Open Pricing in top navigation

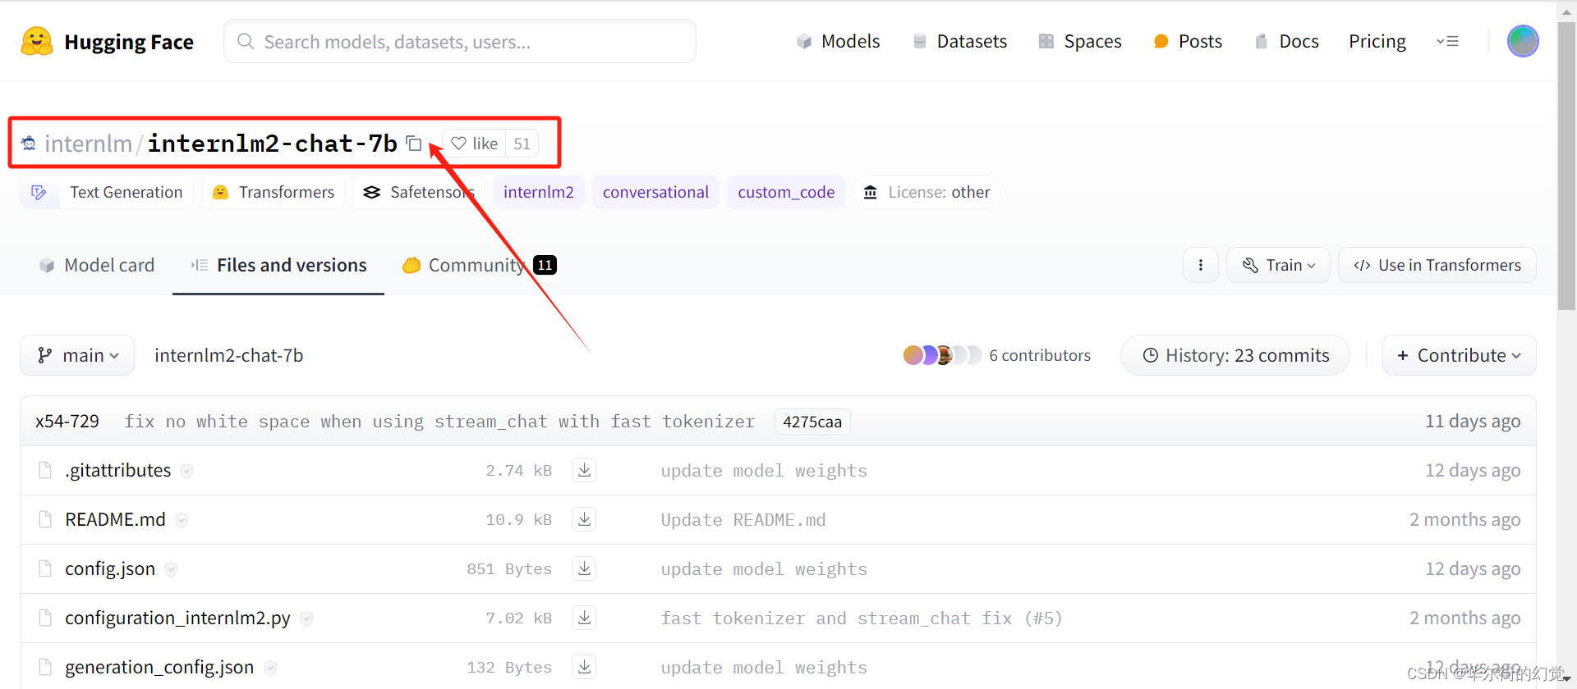[x=1377, y=41]
